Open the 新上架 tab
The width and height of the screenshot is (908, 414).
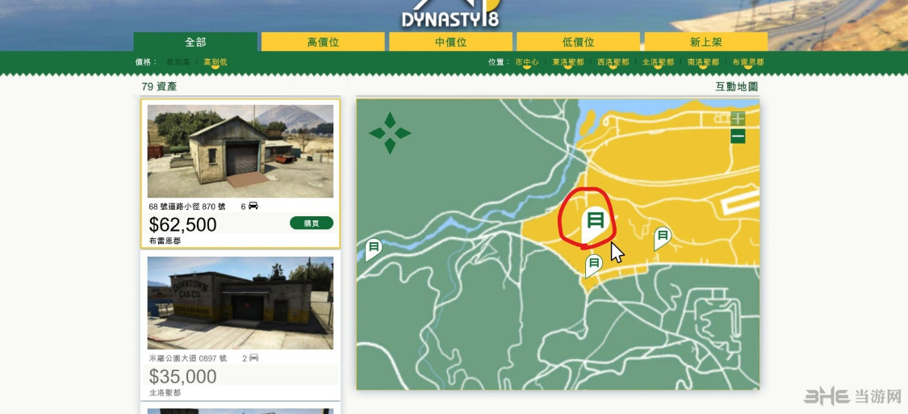pyautogui.click(x=706, y=42)
